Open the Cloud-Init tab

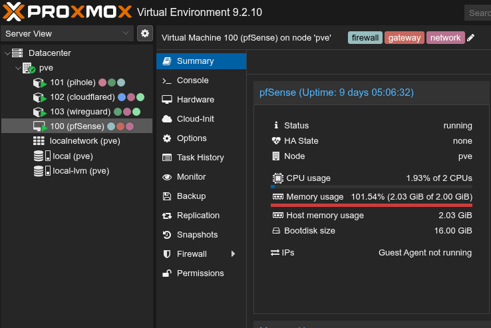click(201, 119)
